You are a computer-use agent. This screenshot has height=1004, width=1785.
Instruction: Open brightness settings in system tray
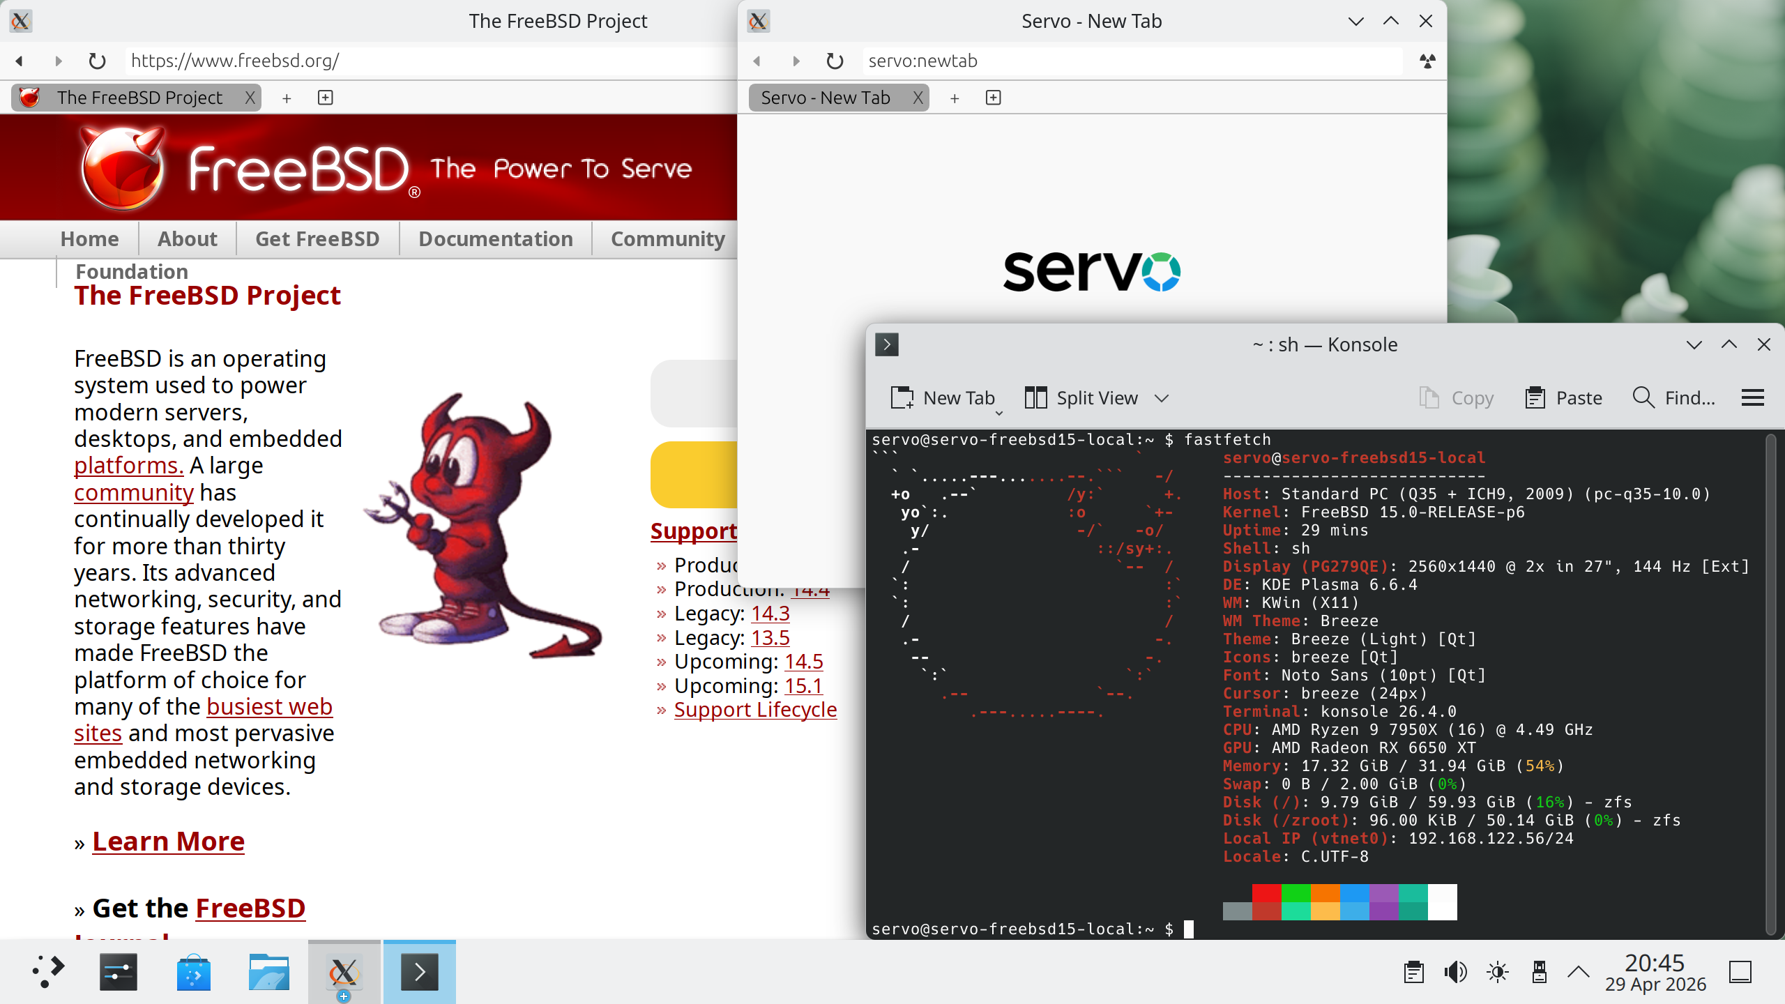tap(1497, 972)
